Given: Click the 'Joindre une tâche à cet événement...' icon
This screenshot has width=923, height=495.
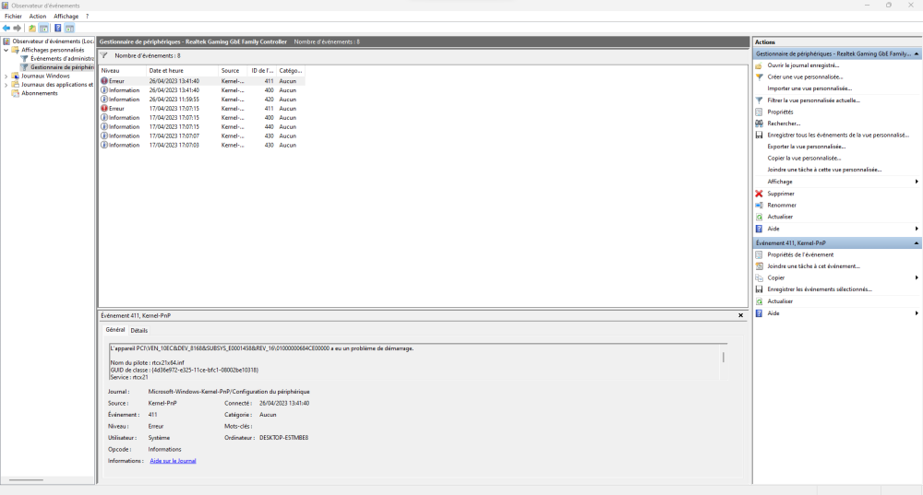Looking at the screenshot, I should pos(760,266).
